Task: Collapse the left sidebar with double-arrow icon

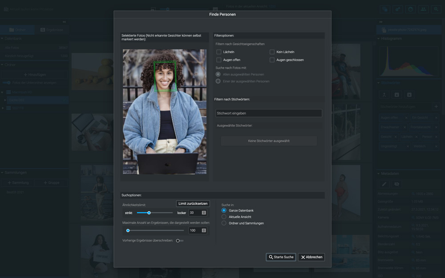Action: coord(64,22)
